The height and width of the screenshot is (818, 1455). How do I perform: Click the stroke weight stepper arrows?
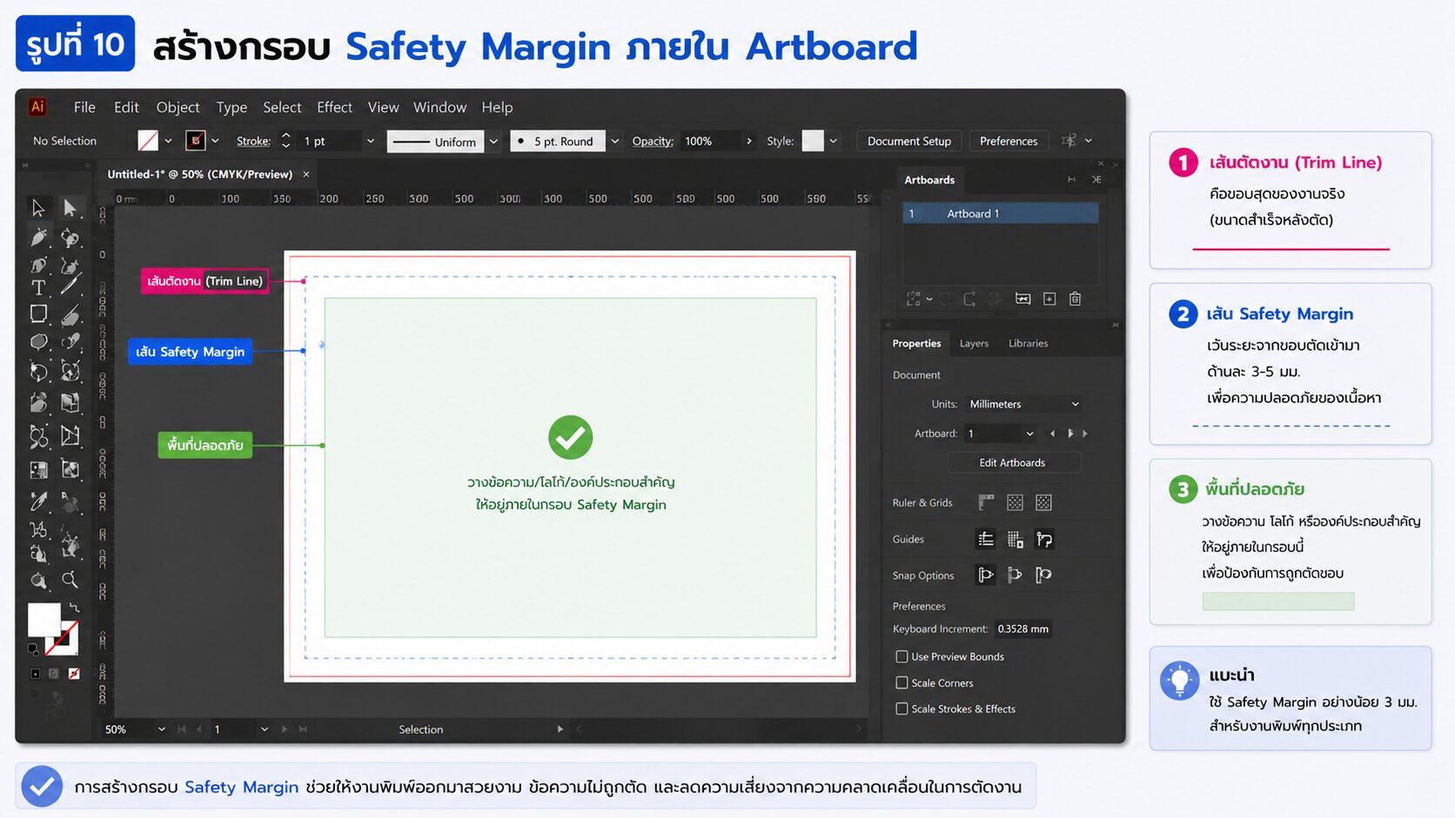coord(285,141)
